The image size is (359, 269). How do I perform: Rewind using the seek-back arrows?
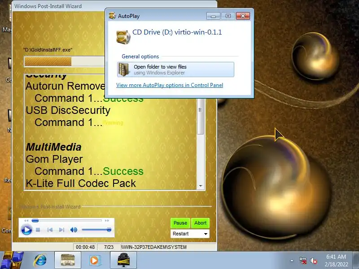[26, 221]
